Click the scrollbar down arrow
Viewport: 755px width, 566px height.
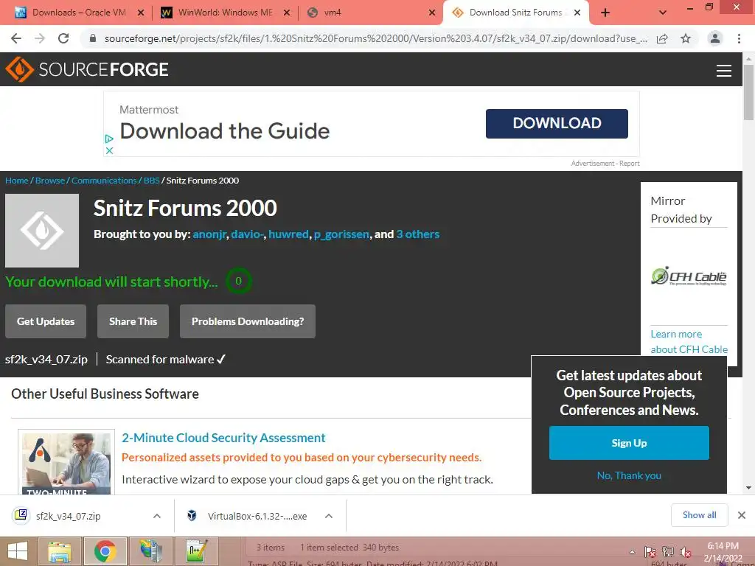748,488
